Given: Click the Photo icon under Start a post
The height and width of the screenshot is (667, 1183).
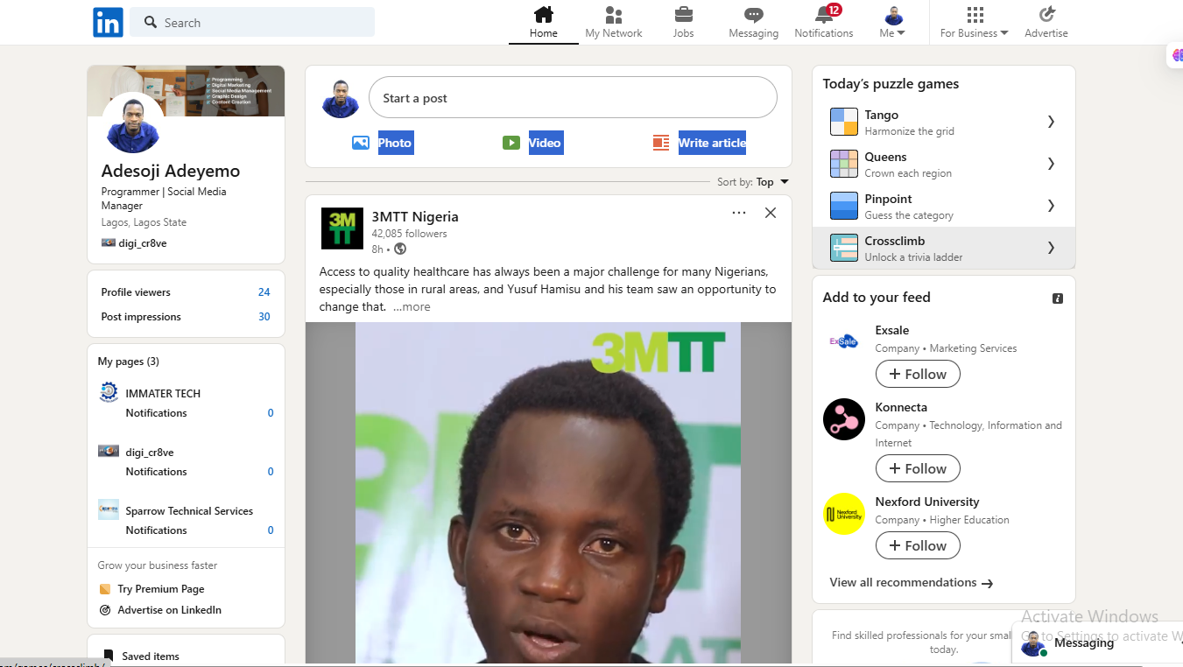Looking at the screenshot, I should (361, 143).
